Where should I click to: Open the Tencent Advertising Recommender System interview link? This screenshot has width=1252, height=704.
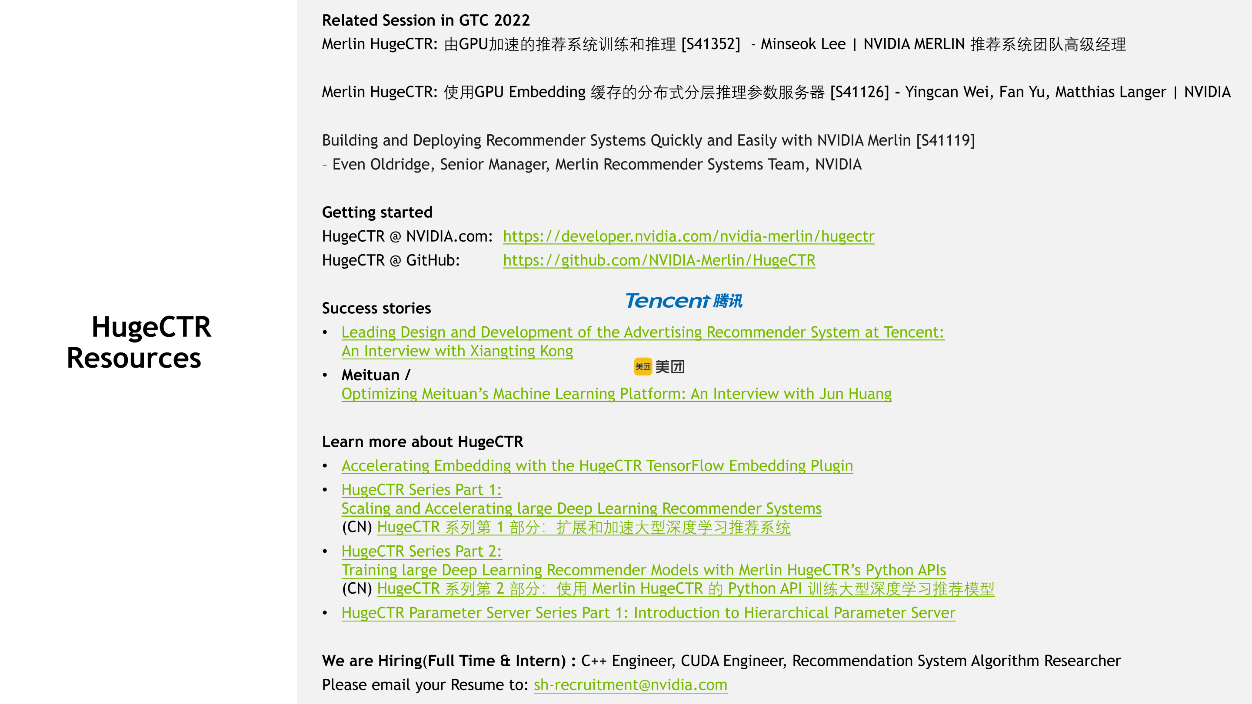(642, 332)
